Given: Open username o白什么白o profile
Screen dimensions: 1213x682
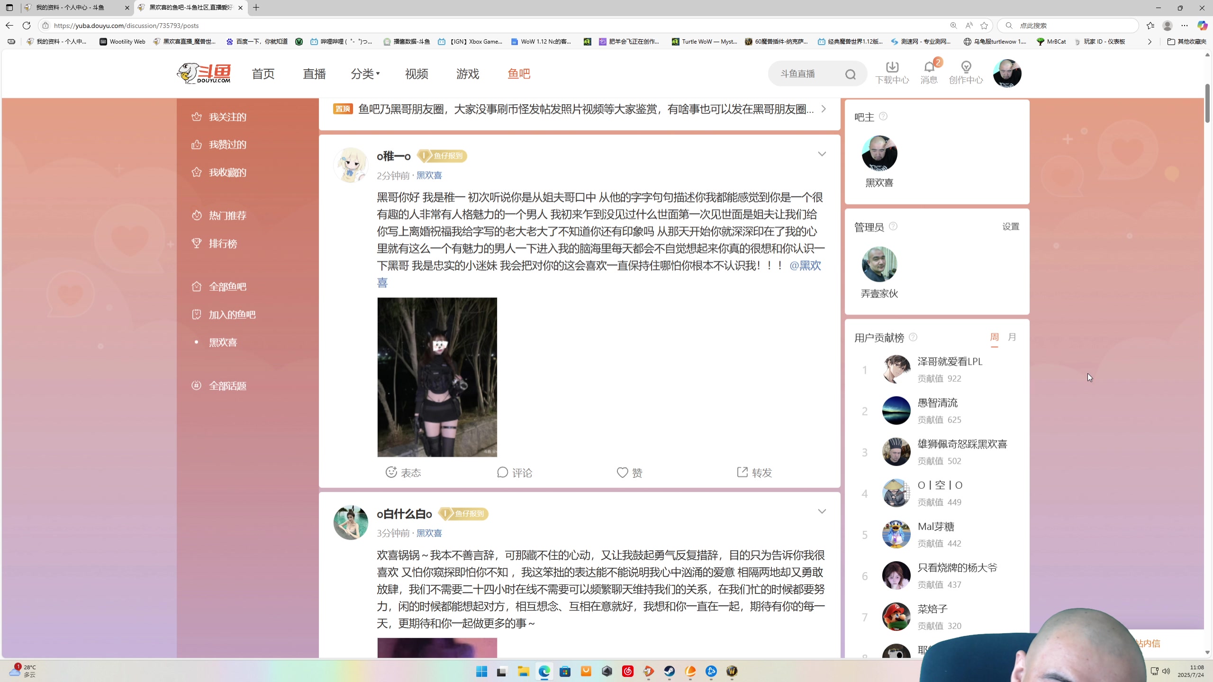Looking at the screenshot, I should click(x=404, y=514).
